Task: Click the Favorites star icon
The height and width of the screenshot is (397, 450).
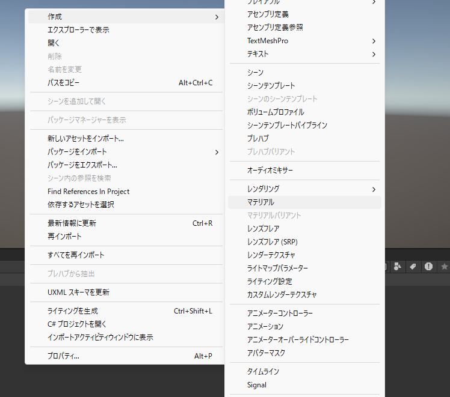Action: [444, 266]
